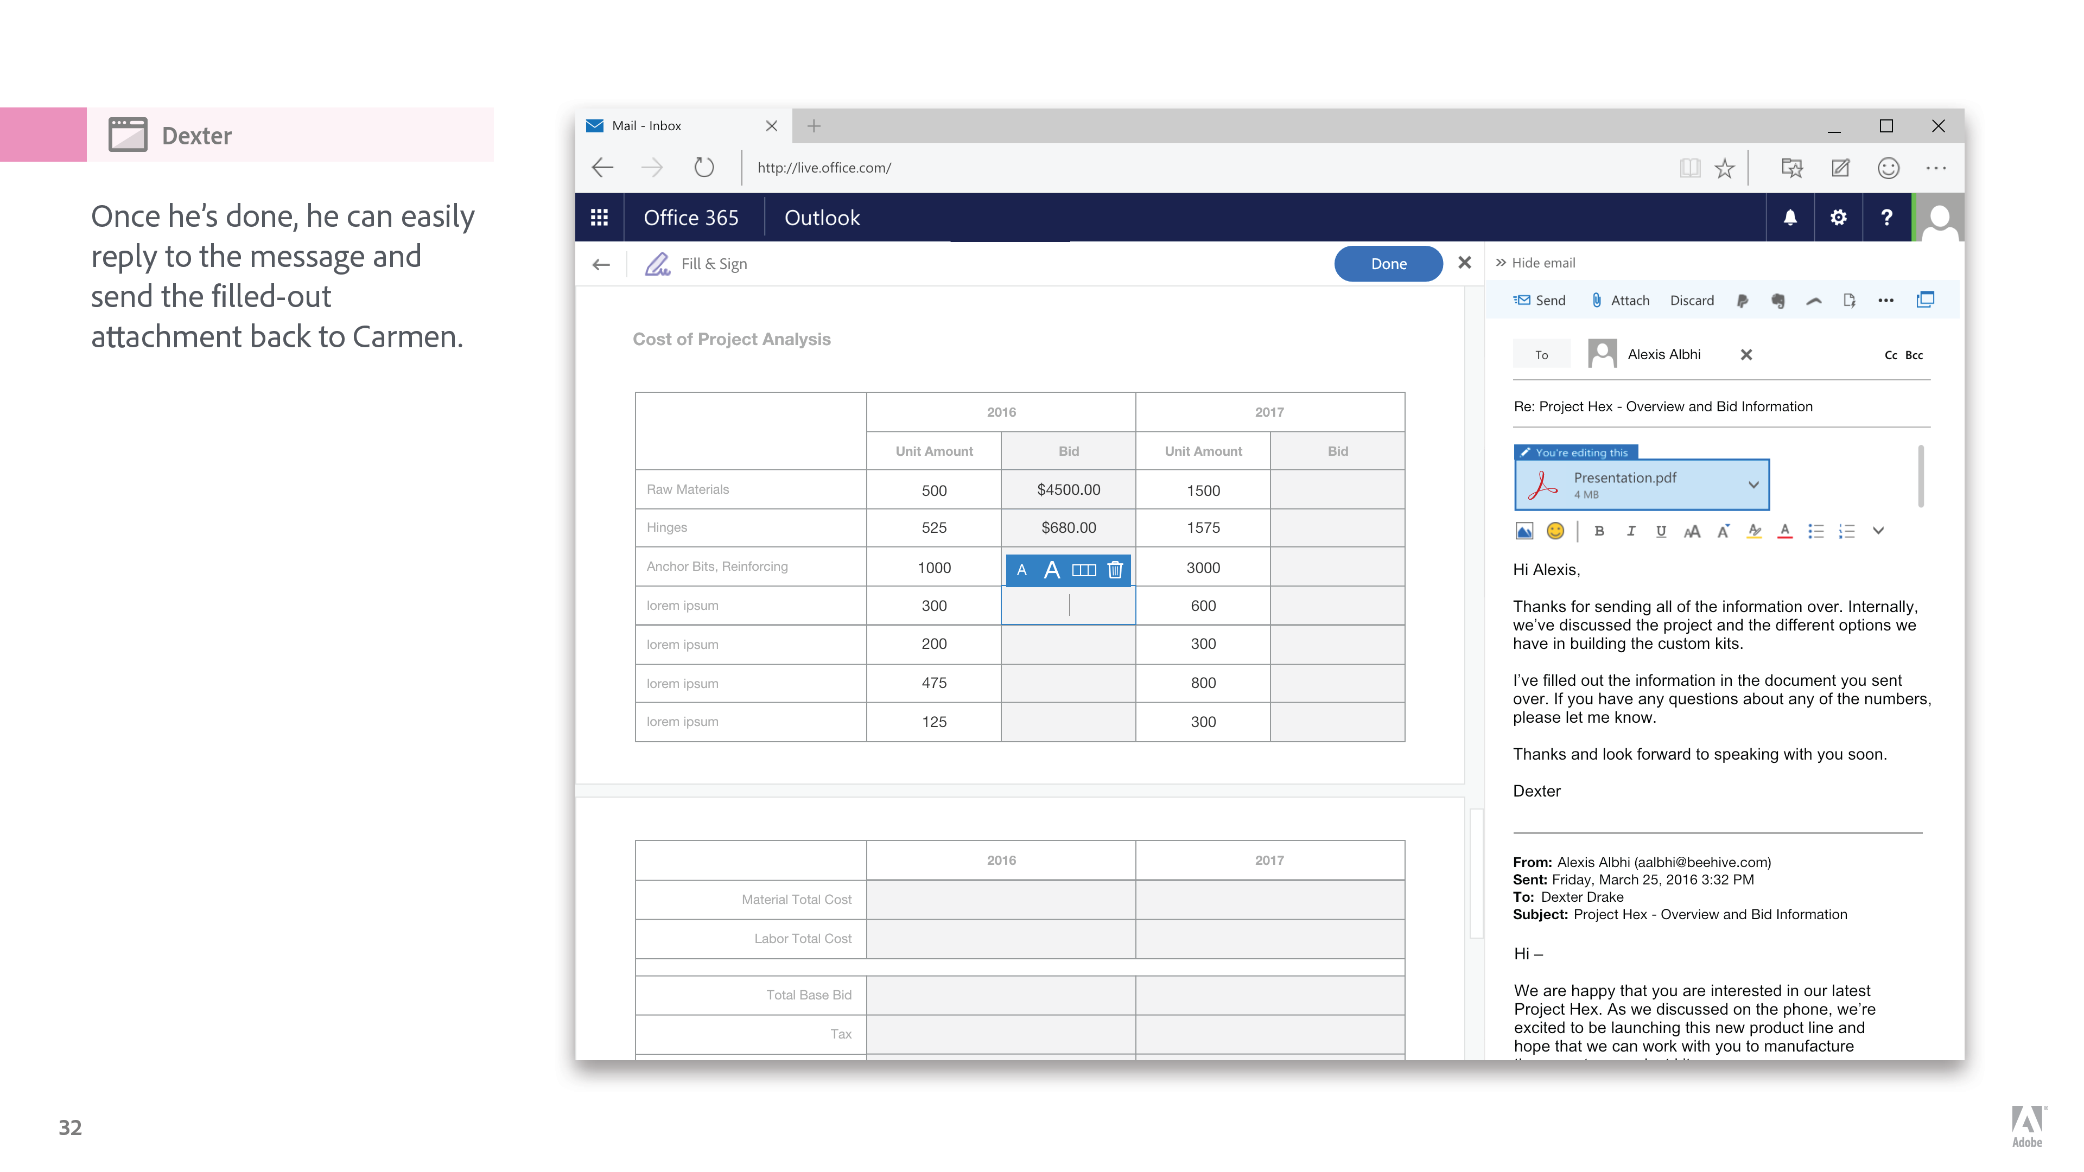
Task: Click the Done button
Action: [x=1388, y=264]
